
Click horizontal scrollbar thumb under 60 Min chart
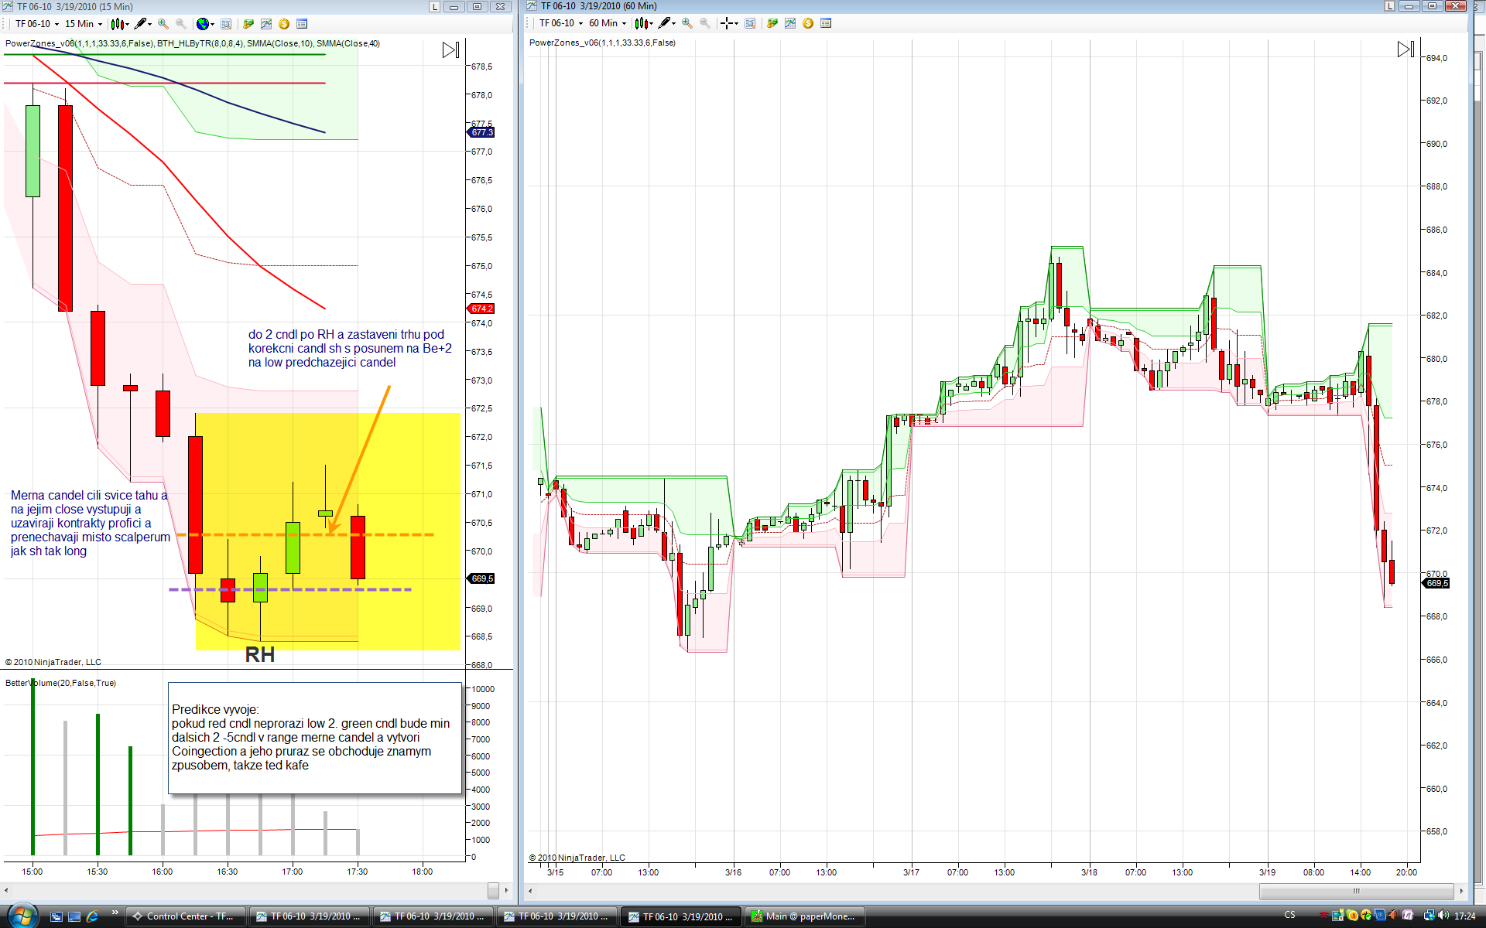1356,891
